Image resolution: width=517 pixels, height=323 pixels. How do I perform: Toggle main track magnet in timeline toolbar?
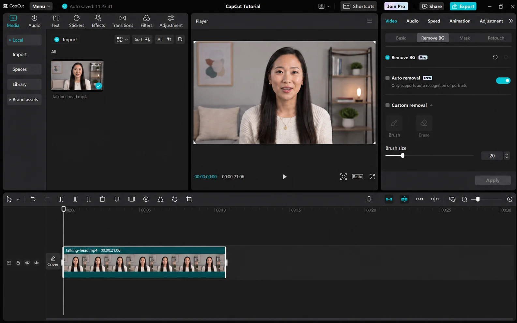point(389,199)
